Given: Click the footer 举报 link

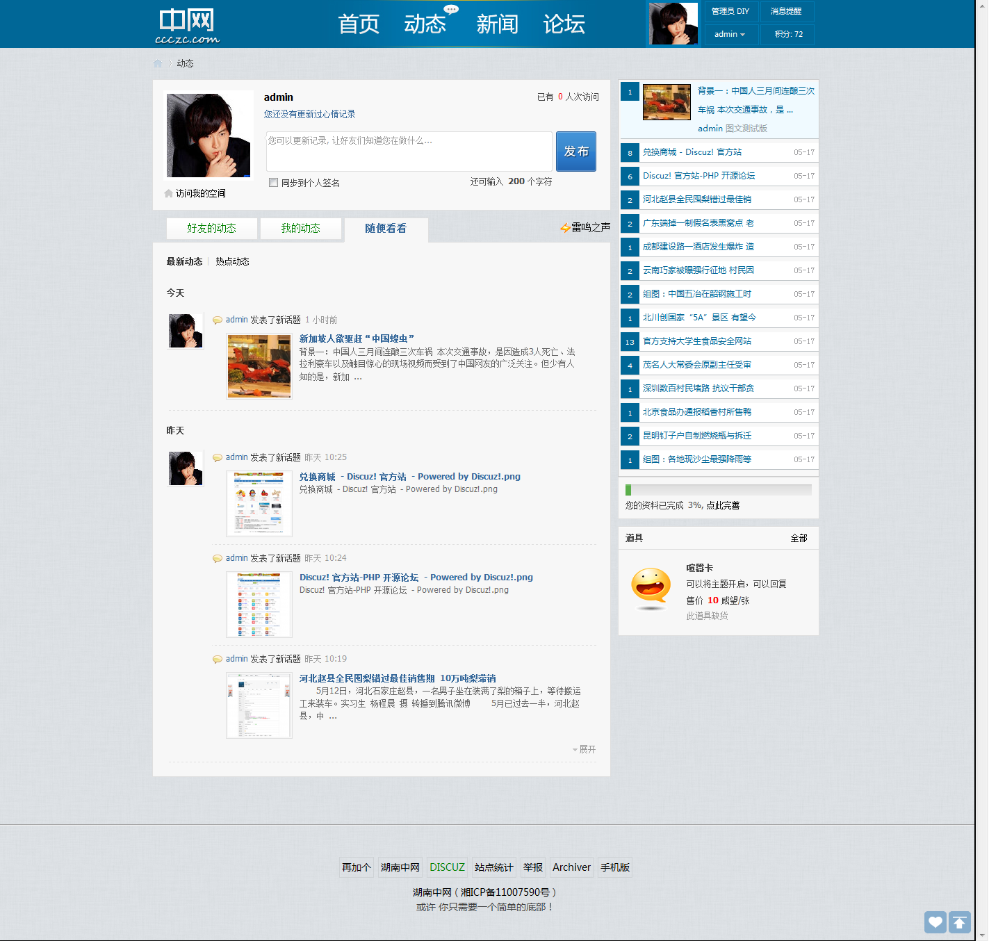Looking at the screenshot, I should coord(533,867).
